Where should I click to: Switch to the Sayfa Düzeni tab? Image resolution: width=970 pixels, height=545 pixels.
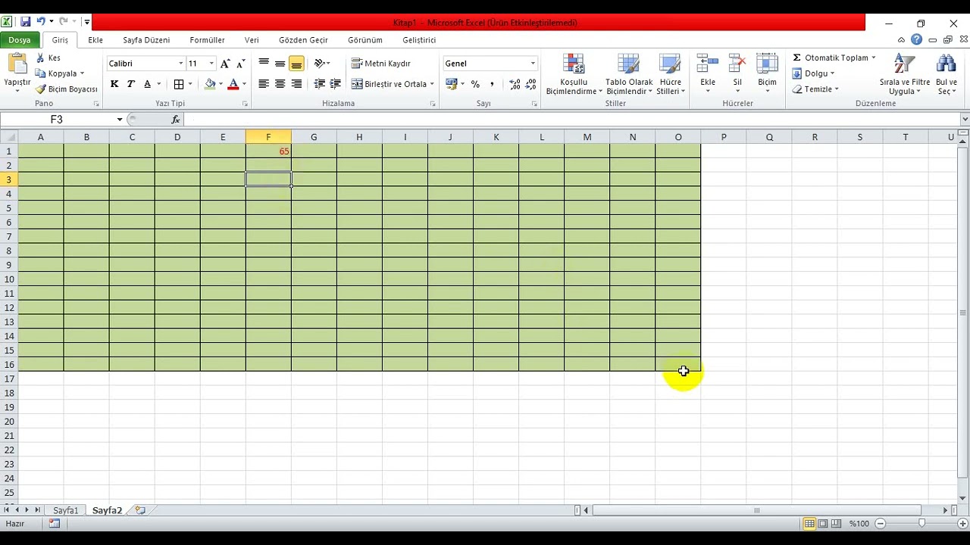tap(146, 40)
